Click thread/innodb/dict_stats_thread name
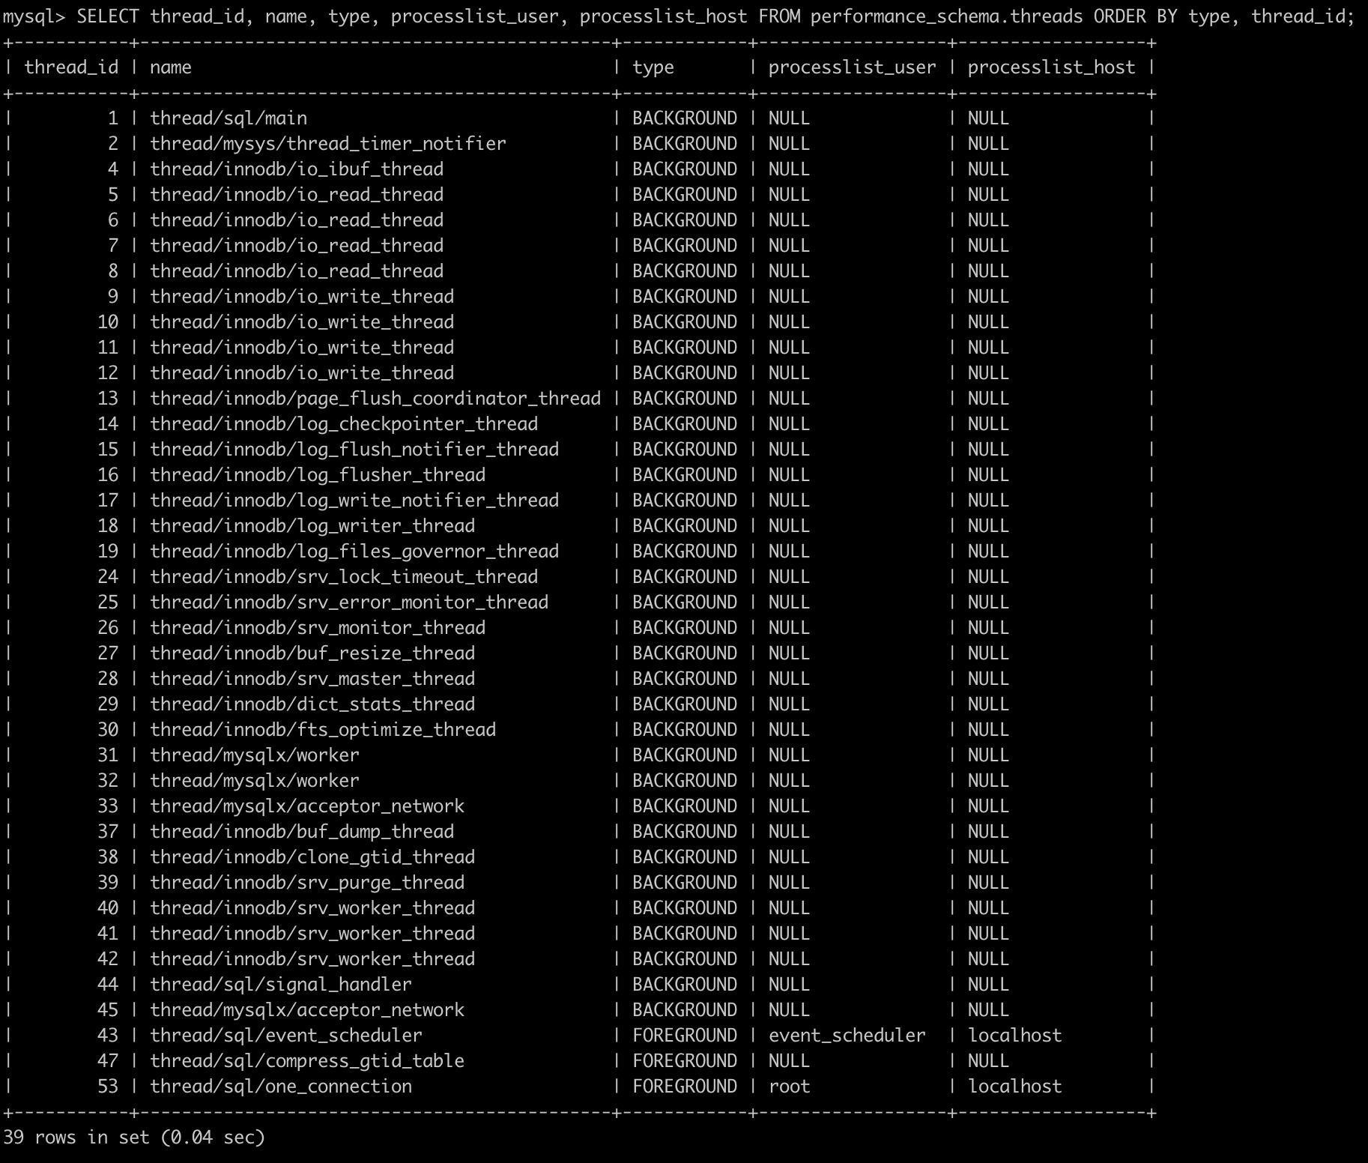This screenshot has height=1163, width=1368. [312, 704]
